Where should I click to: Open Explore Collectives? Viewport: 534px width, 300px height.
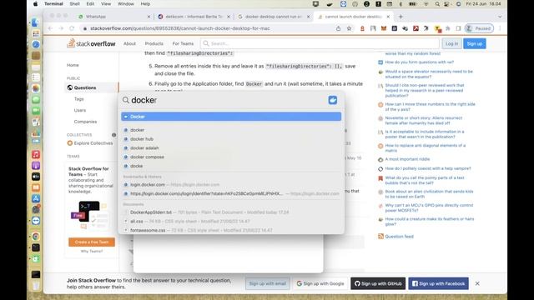pos(90,143)
